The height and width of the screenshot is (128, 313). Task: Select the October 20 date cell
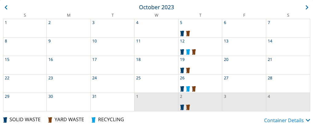click(x=244, y=65)
